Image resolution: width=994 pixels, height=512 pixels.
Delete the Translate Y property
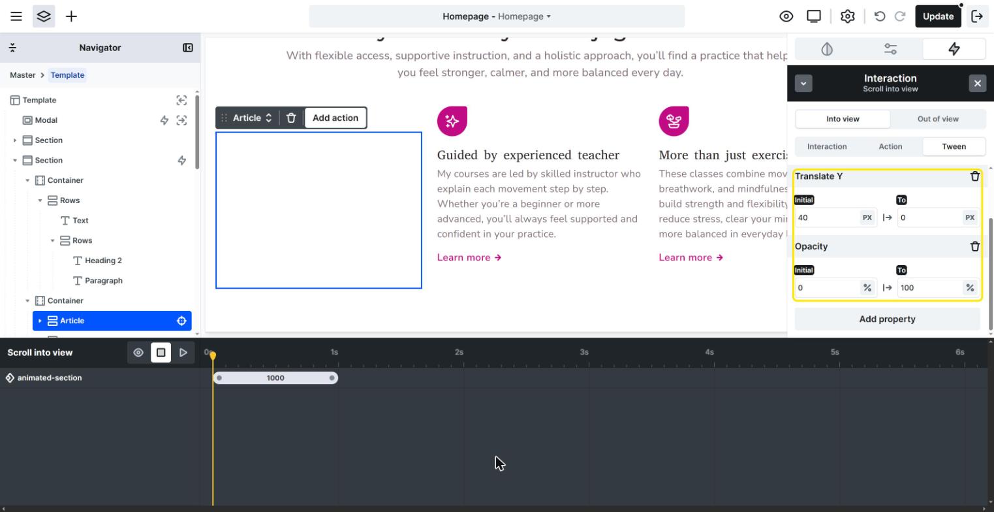(975, 176)
